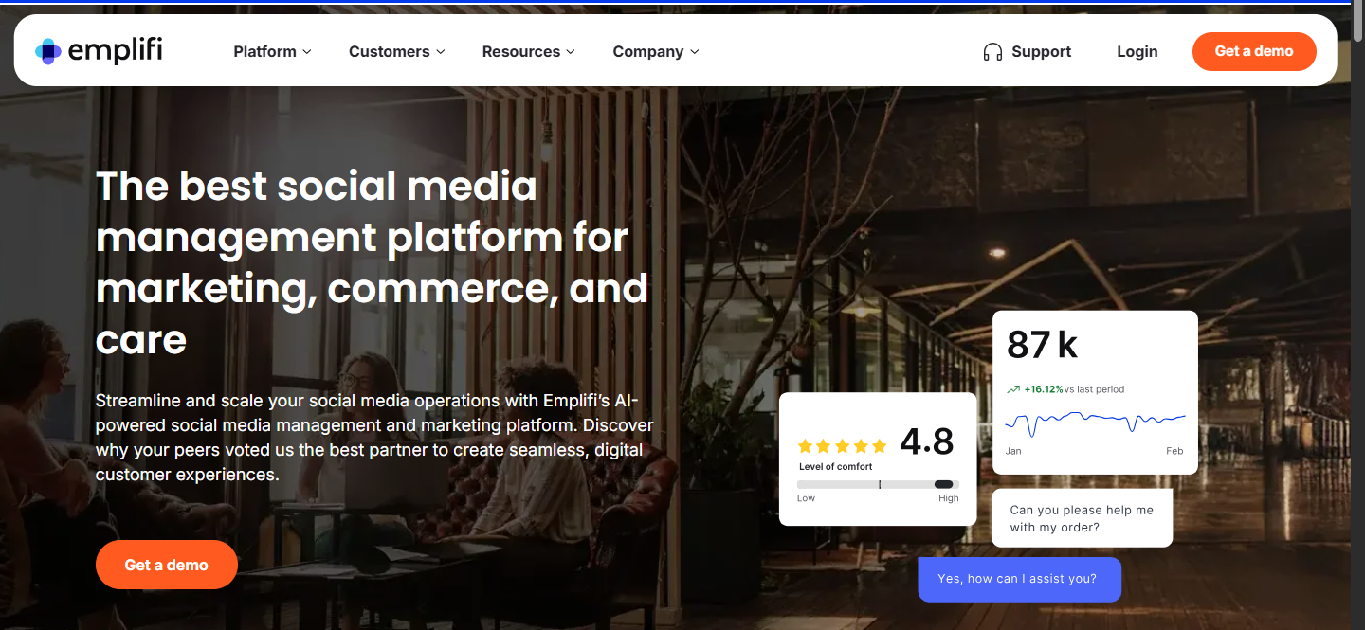Click the blue line chart in 87k card
Viewport: 1365px width, 630px height.
pos(1095,422)
